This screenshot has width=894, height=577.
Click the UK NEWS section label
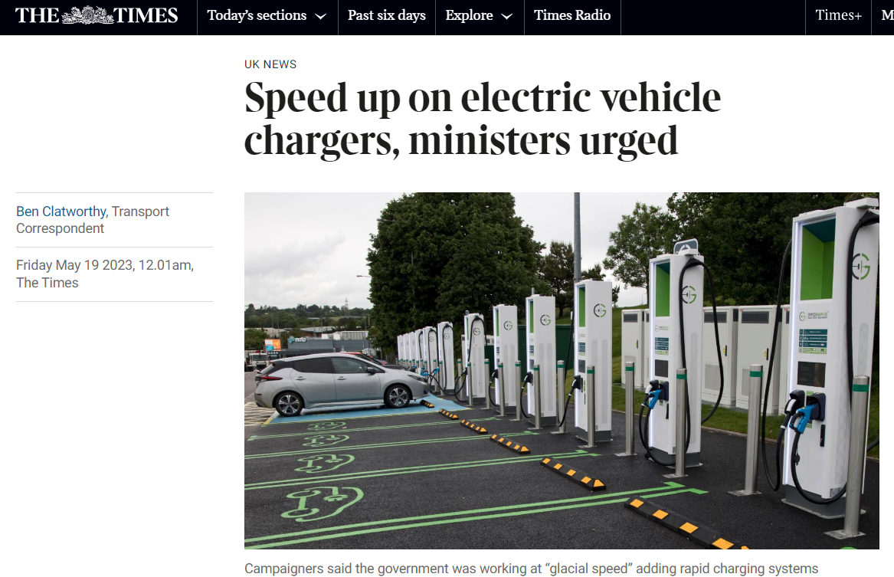pyautogui.click(x=270, y=64)
